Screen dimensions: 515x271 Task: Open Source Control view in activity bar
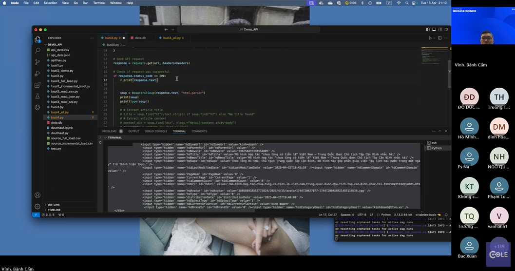point(38,62)
